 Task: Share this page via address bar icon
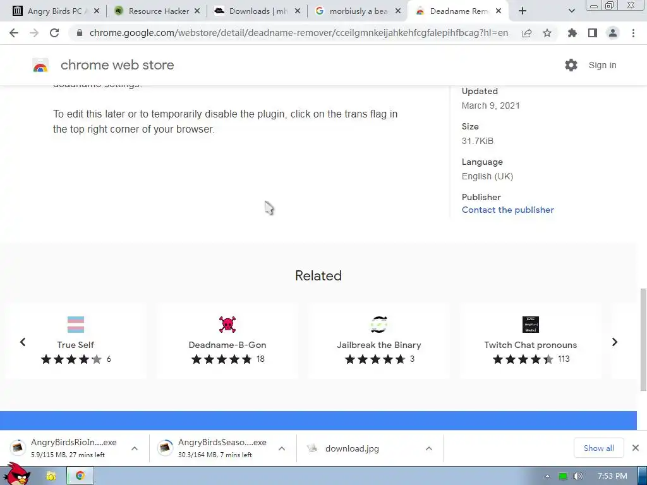click(x=527, y=33)
